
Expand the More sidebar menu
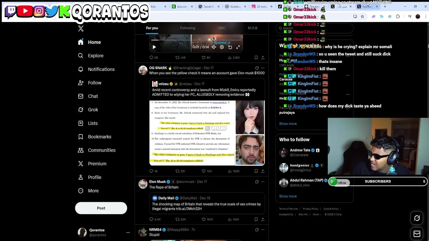88,191
